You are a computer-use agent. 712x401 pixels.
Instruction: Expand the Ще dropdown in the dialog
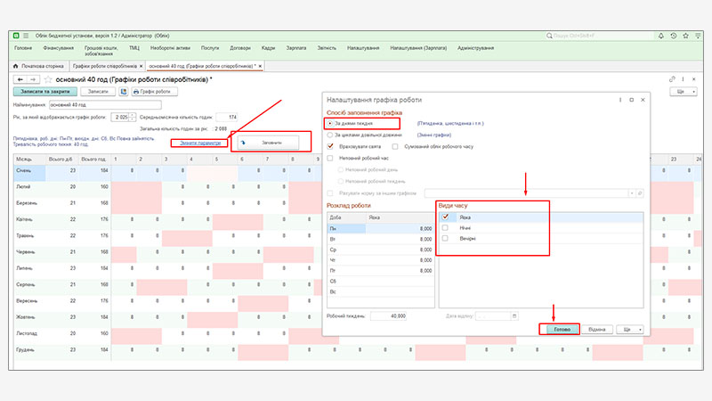pyautogui.click(x=629, y=330)
